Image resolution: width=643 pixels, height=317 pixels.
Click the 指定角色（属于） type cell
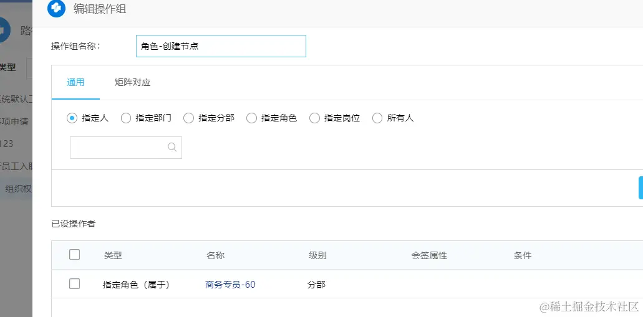point(136,285)
